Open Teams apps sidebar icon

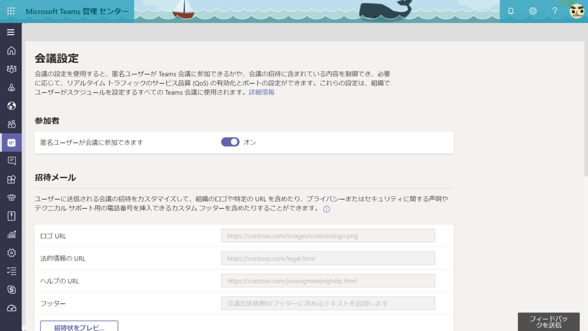pos(11,179)
